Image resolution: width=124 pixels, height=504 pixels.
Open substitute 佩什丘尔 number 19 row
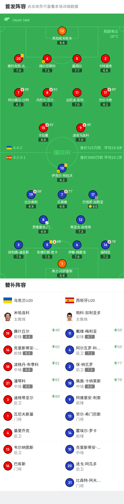tap(31, 333)
